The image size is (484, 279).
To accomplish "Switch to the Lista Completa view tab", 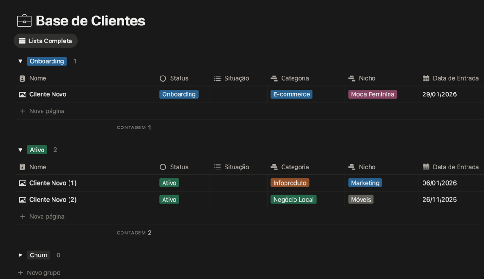I will (45, 41).
